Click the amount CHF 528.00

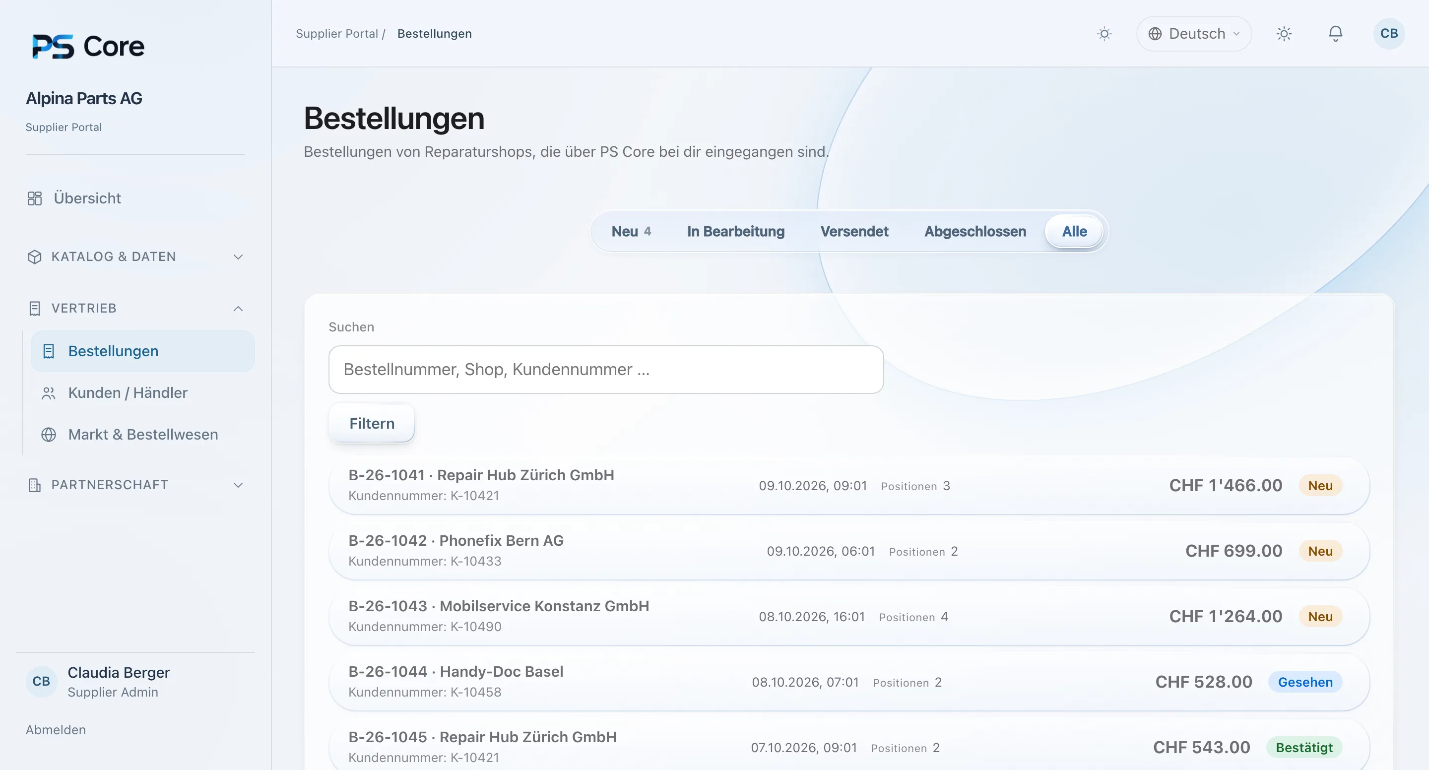click(1203, 682)
